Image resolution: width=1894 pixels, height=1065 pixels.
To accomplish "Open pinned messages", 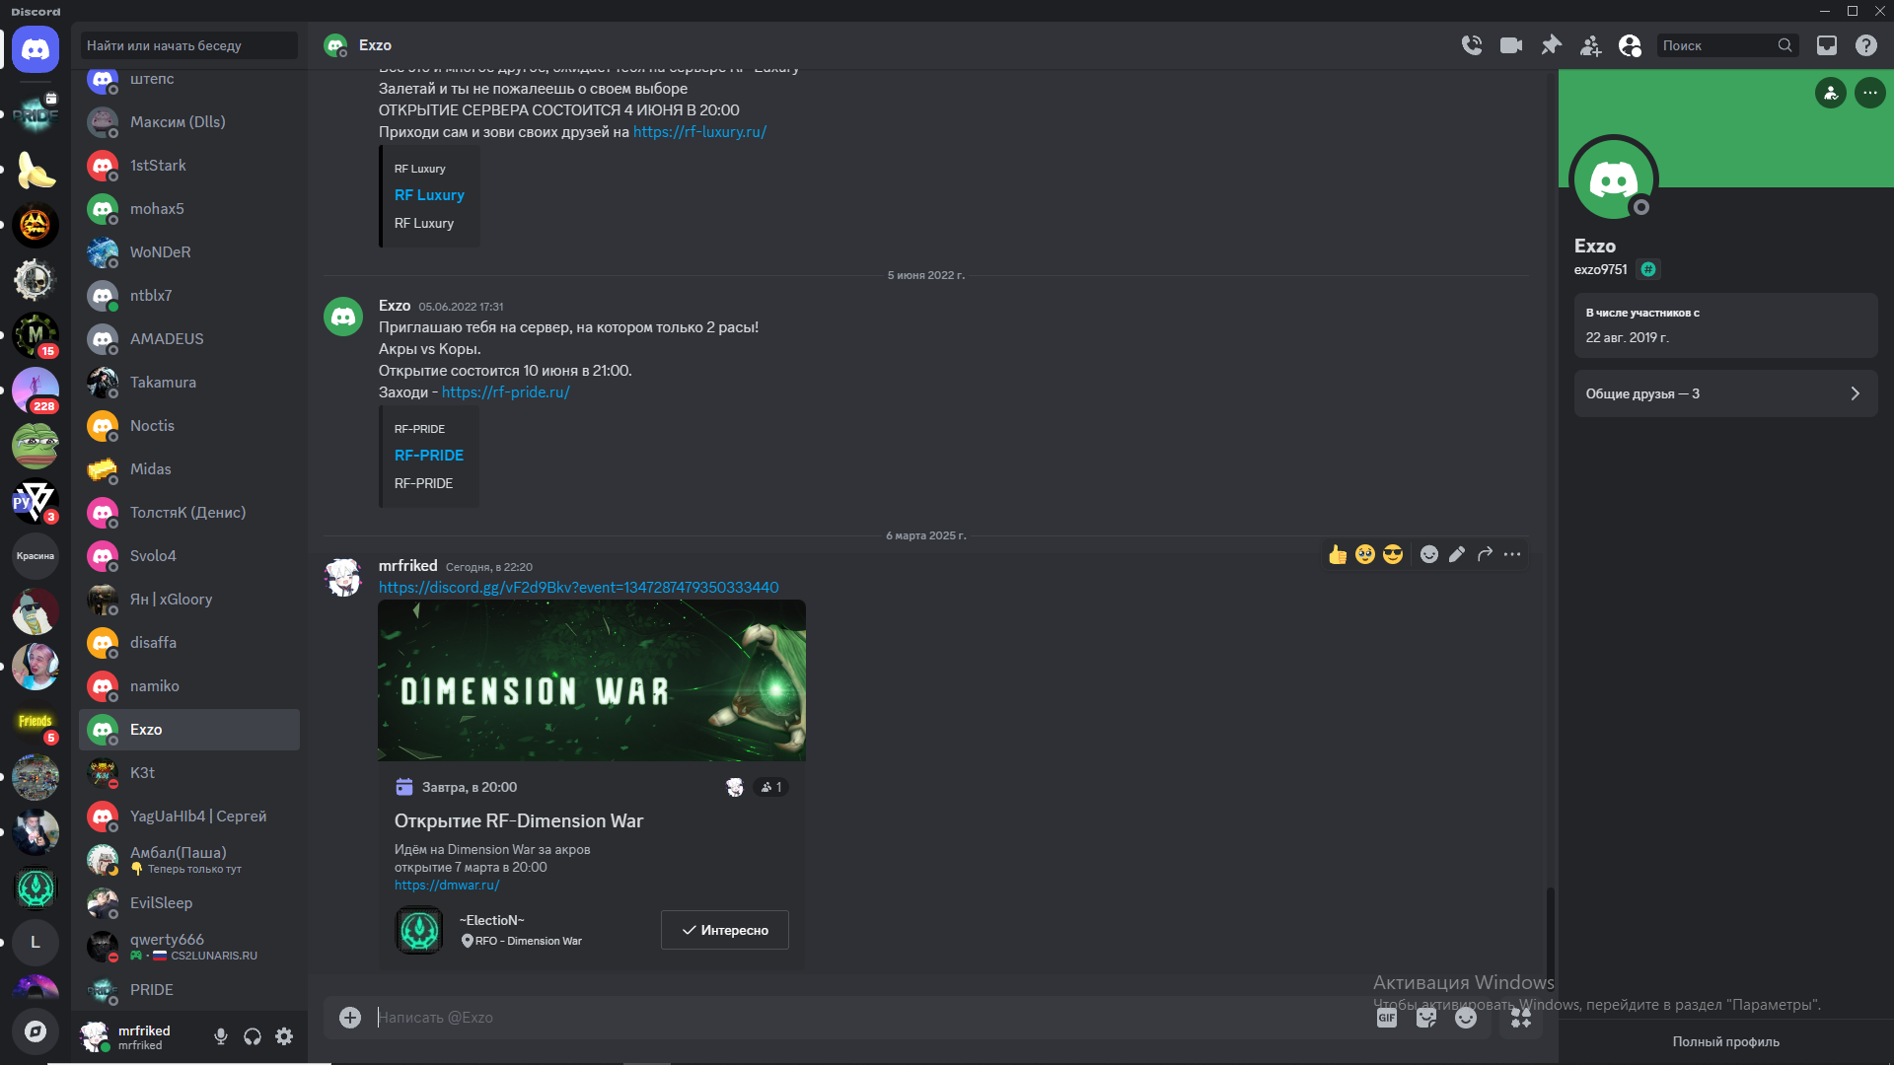I will (x=1552, y=45).
